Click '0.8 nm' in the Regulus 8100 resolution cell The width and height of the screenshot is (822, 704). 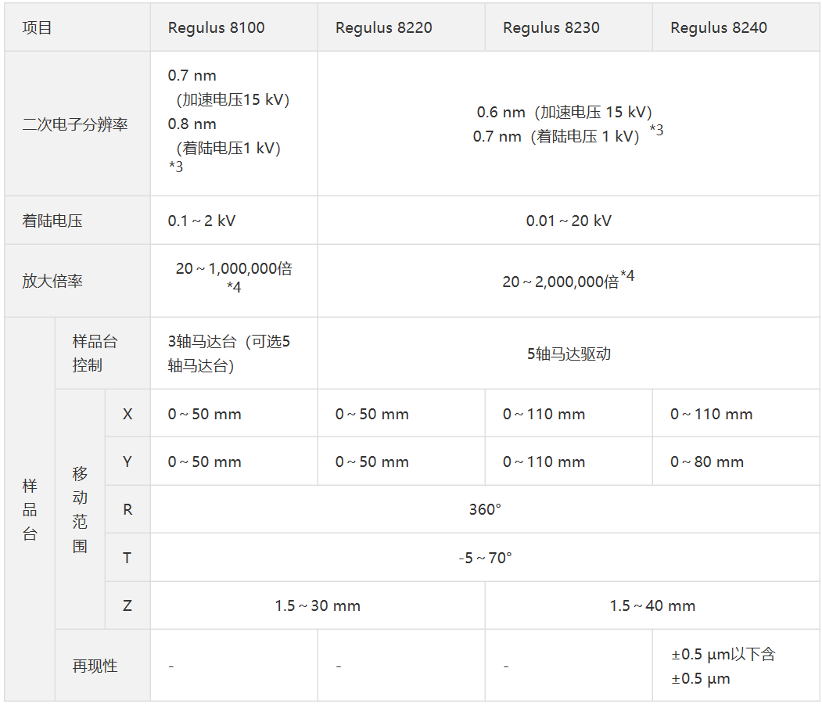tap(192, 124)
